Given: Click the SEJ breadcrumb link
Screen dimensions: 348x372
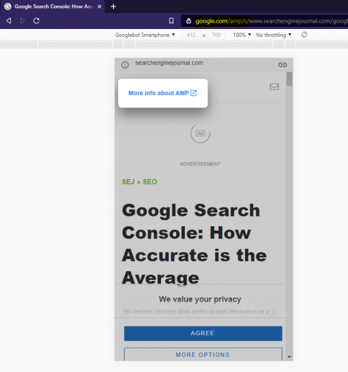Looking at the screenshot, I should [x=128, y=182].
